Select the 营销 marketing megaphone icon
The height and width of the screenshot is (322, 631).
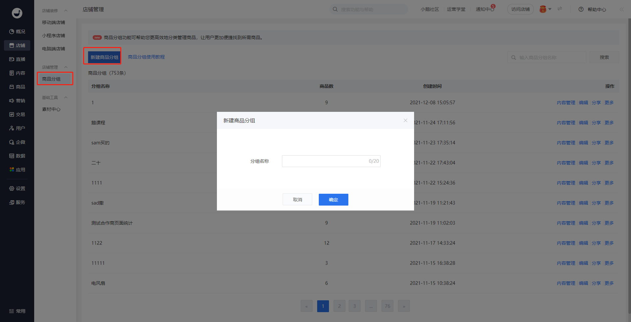(x=12, y=101)
